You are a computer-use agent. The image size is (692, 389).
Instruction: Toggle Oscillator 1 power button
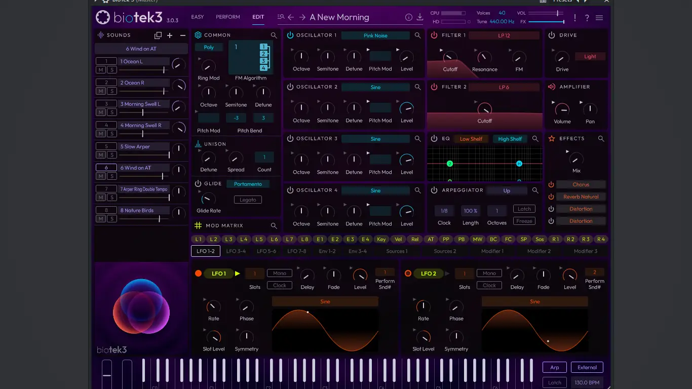point(290,35)
